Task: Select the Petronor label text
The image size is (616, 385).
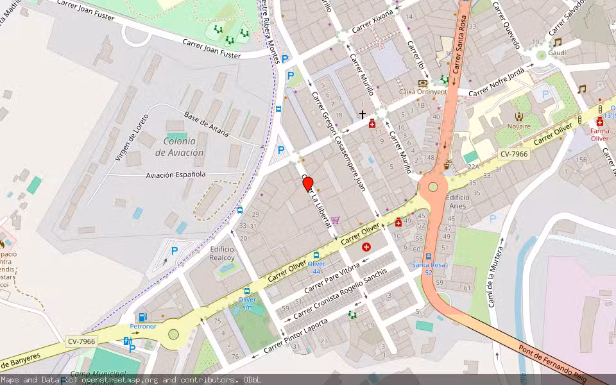Action: coord(143,327)
